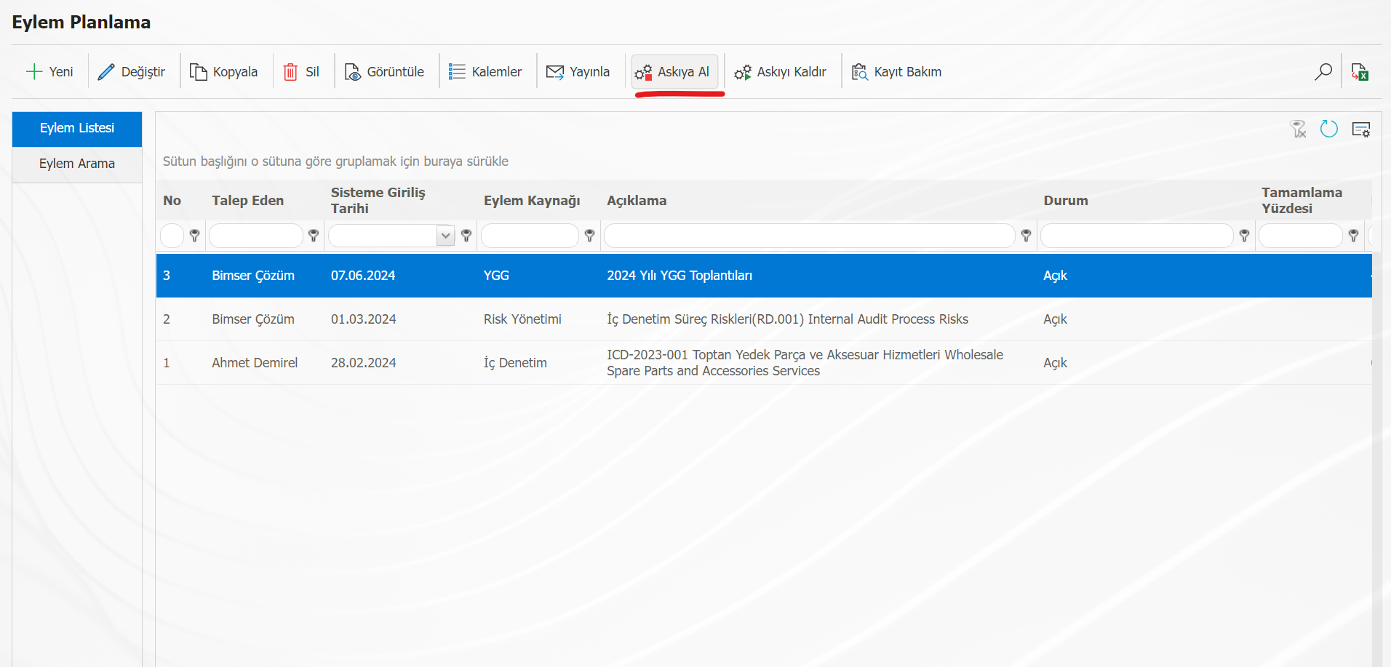Export the list to Excel
Viewport: 1391px width, 667px height.
[1360, 71]
